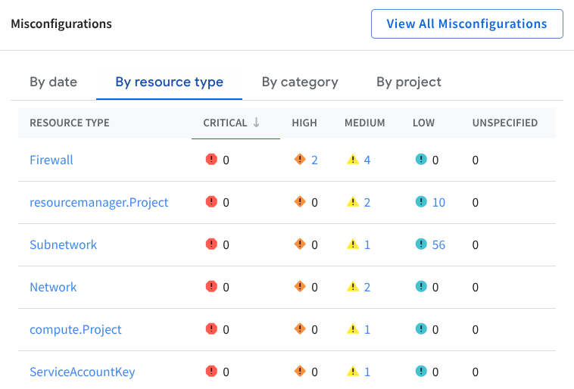Viewport: 574px width, 389px height.
Task: Open Subnetwork low count of 56
Action: click(x=438, y=244)
